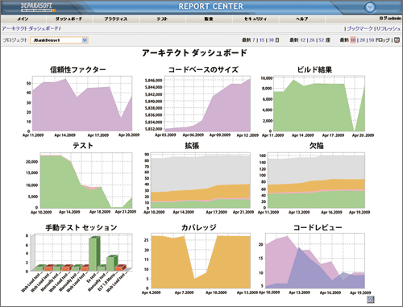This screenshot has width=403, height=307.
Task: Open the プロジェクト dropdown arrow
Action: (x=85, y=40)
